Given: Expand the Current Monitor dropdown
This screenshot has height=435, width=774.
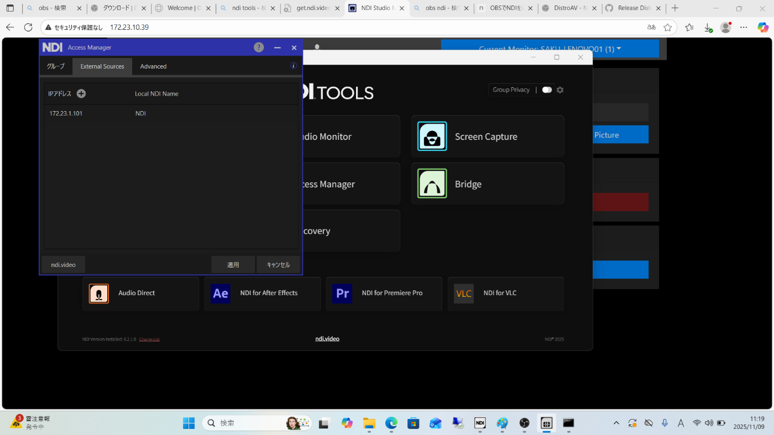Looking at the screenshot, I should [550, 49].
